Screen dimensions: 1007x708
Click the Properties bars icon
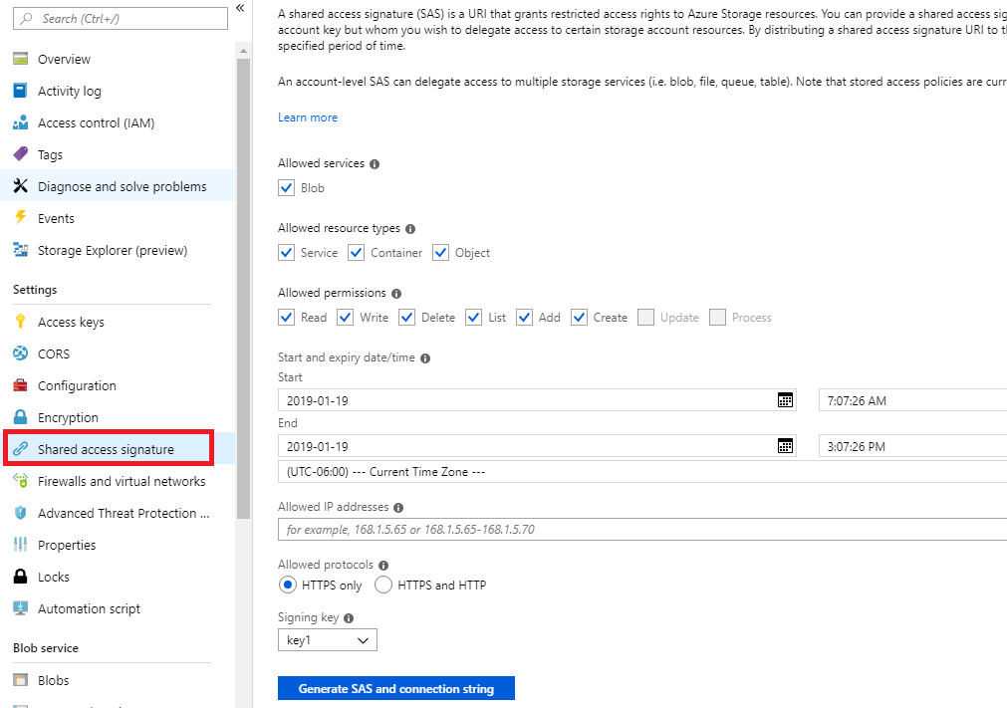[21, 545]
